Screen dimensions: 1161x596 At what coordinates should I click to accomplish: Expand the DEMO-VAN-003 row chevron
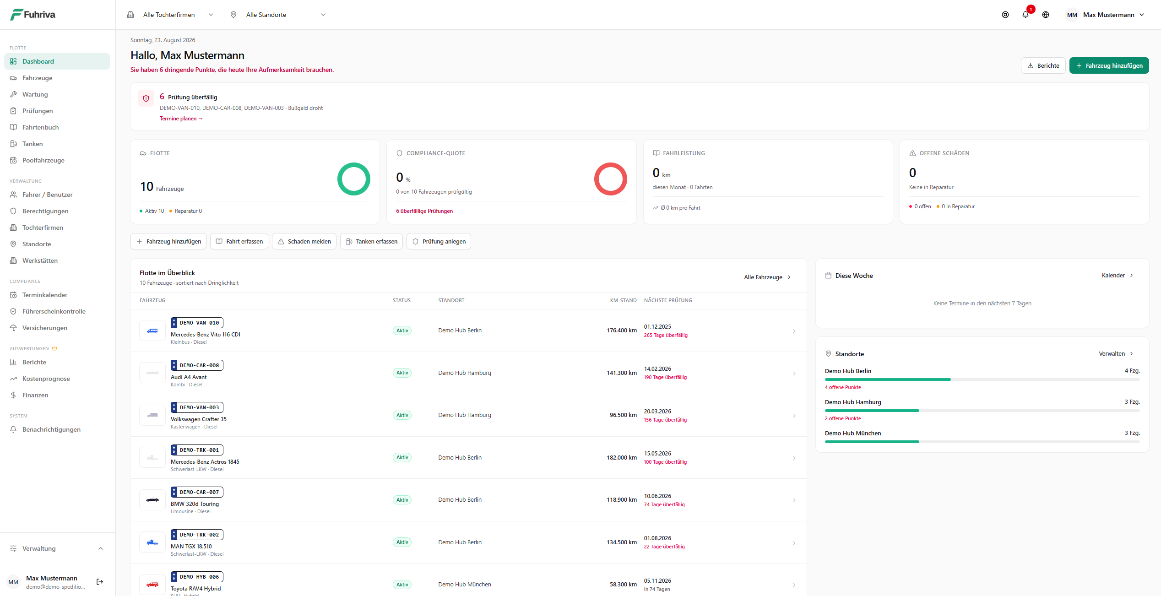click(794, 416)
